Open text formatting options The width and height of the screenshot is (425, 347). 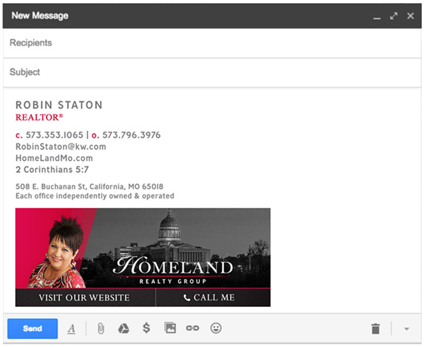pyautogui.click(x=71, y=329)
